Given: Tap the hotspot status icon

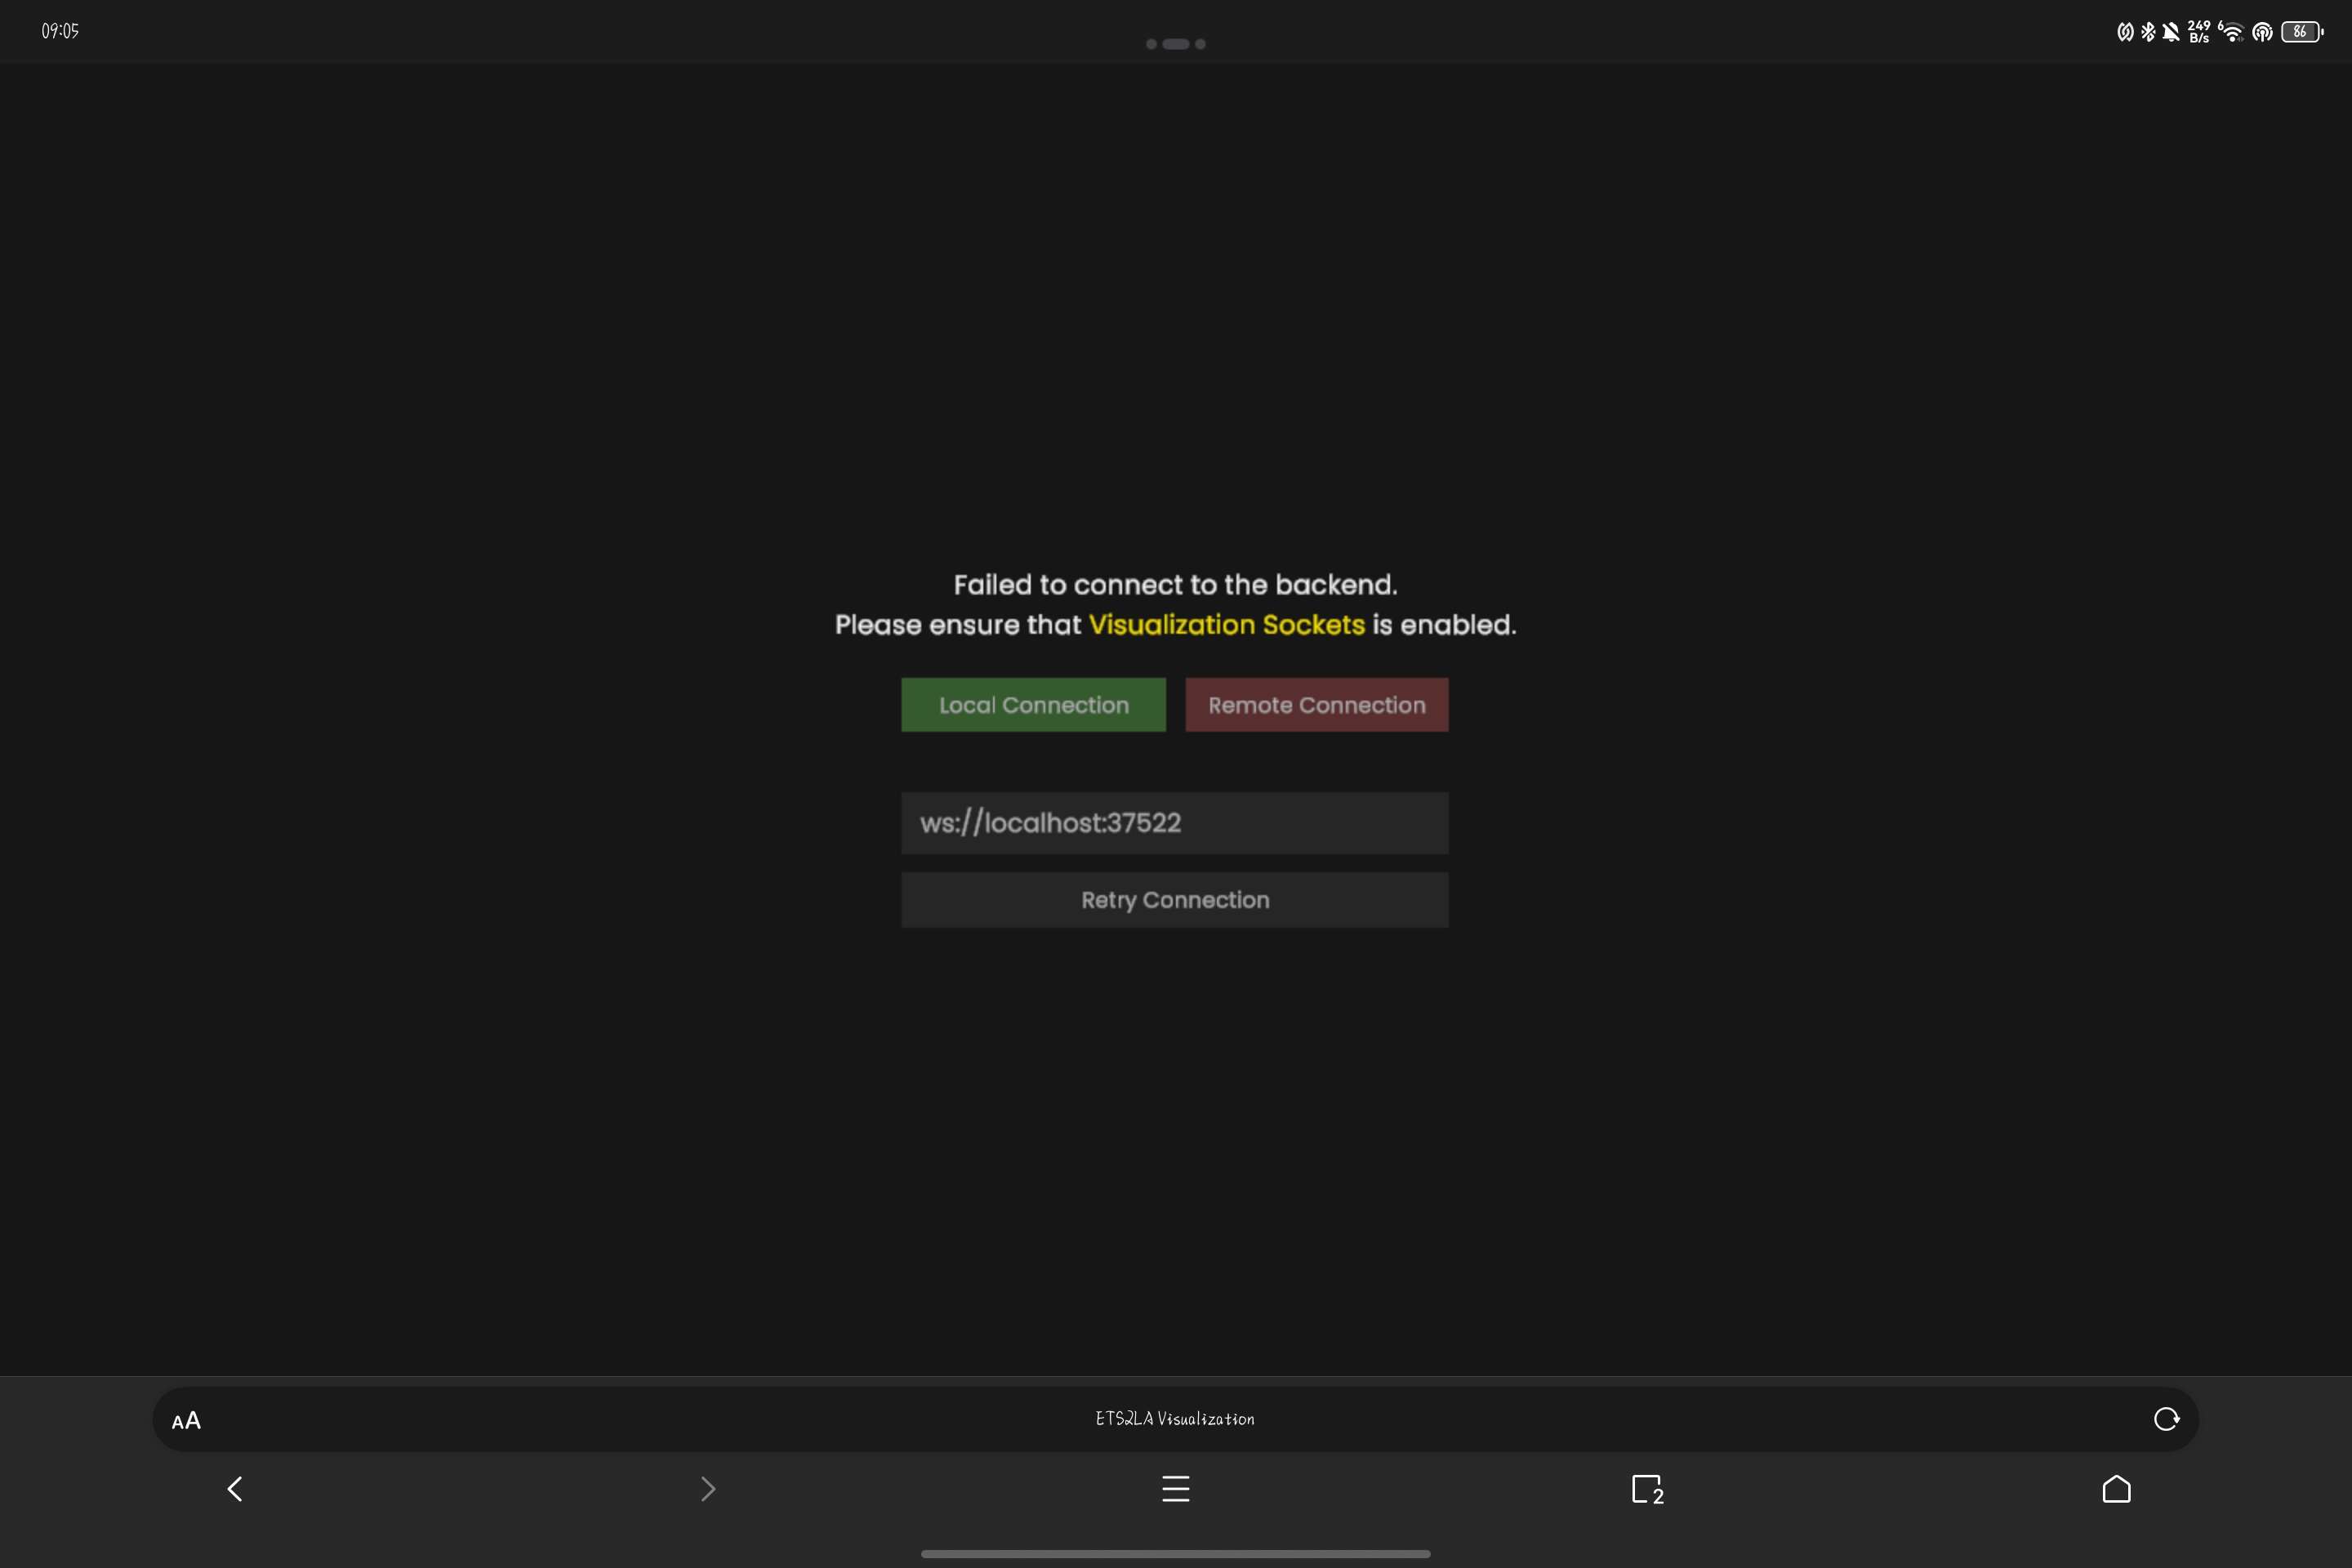Looking at the screenshot, I should (x=2262, y=32).
